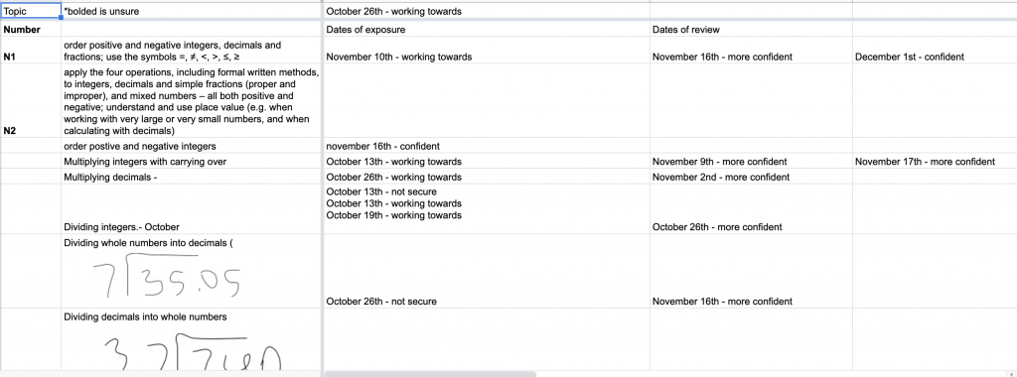
Task: Click the '*bolded is unsure' cell
Action: (192, 11)
